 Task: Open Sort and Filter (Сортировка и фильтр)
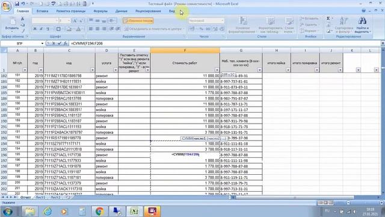click(343, 25)
